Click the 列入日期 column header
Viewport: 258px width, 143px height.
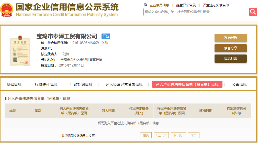click(108, 111)
